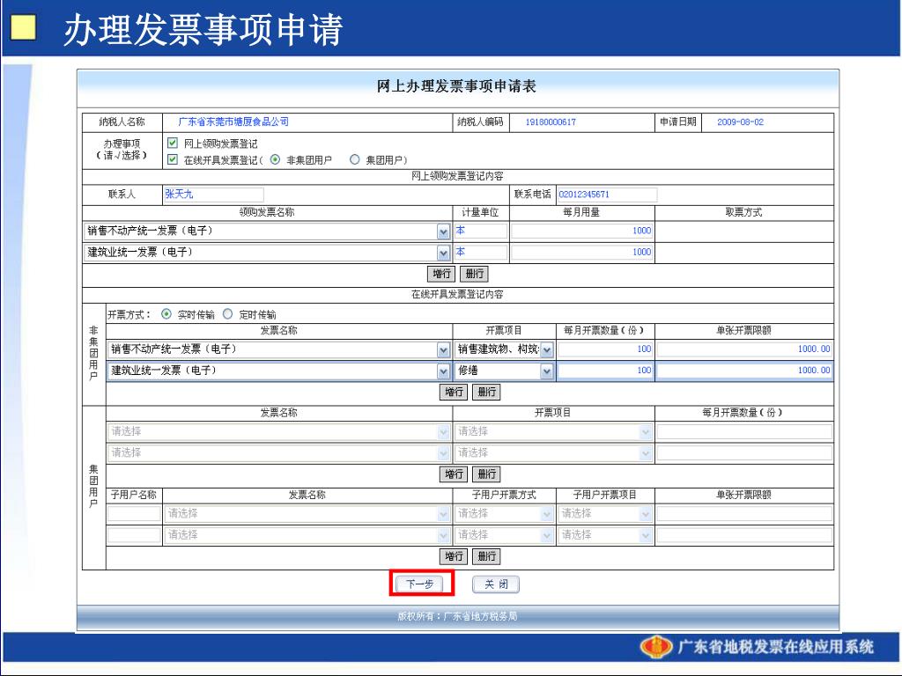Click 单张开票限额 field in 销售建筑物 row
This screenshot has width=902, height=676.
pyautogui.click(x=744, y=349)
